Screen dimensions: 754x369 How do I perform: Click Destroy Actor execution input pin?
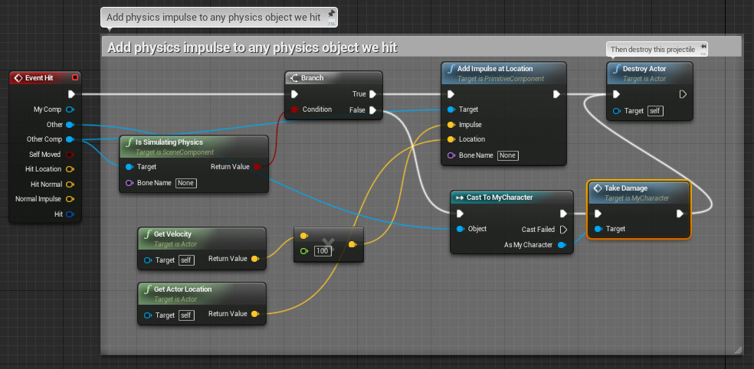(617, 94)
